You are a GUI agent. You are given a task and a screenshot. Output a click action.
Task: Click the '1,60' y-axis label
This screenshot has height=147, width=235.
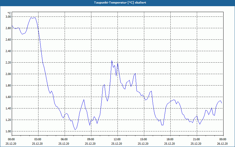click(9, 97)
